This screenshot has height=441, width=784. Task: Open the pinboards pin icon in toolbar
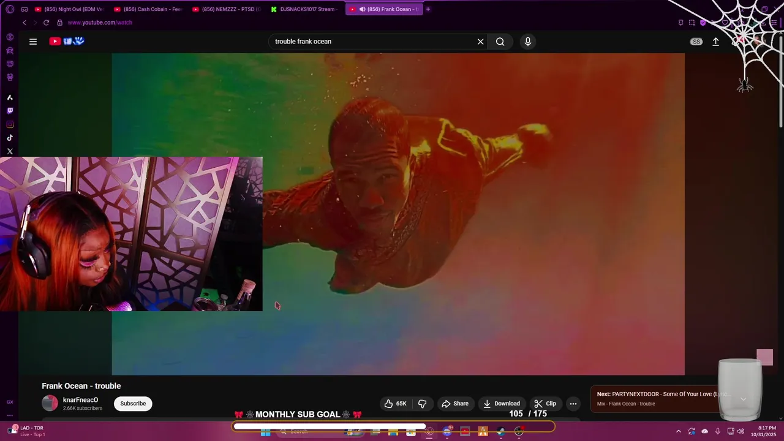[x=681, y=23]
